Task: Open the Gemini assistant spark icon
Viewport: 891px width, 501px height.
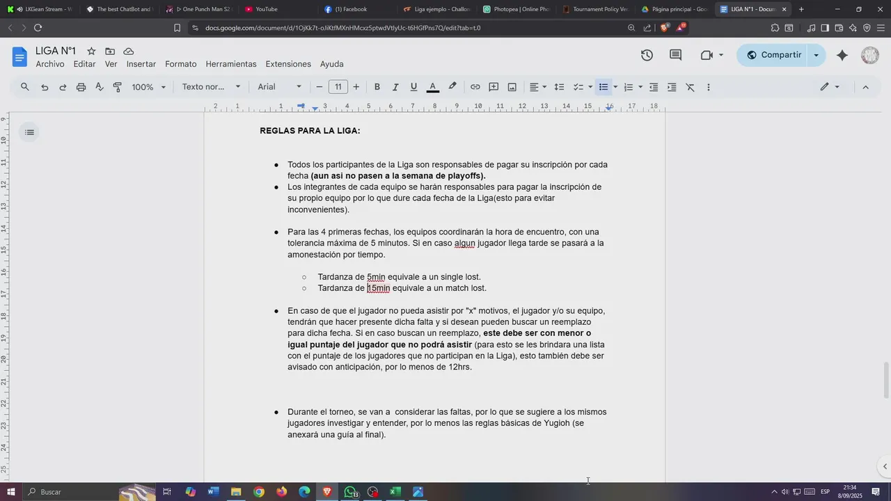Action: pyautogui.click(x=842, y=55)
